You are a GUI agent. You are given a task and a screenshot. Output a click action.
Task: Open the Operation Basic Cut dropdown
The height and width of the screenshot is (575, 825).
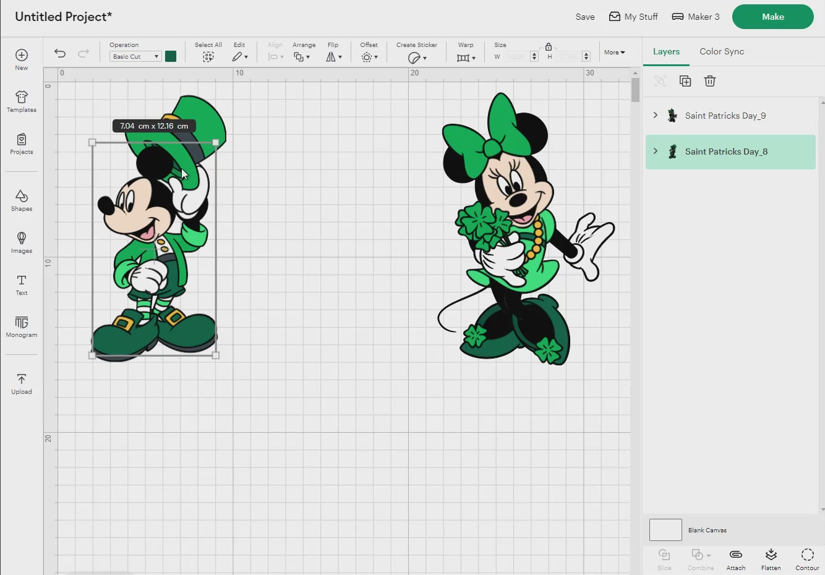[x=135, y=56]
